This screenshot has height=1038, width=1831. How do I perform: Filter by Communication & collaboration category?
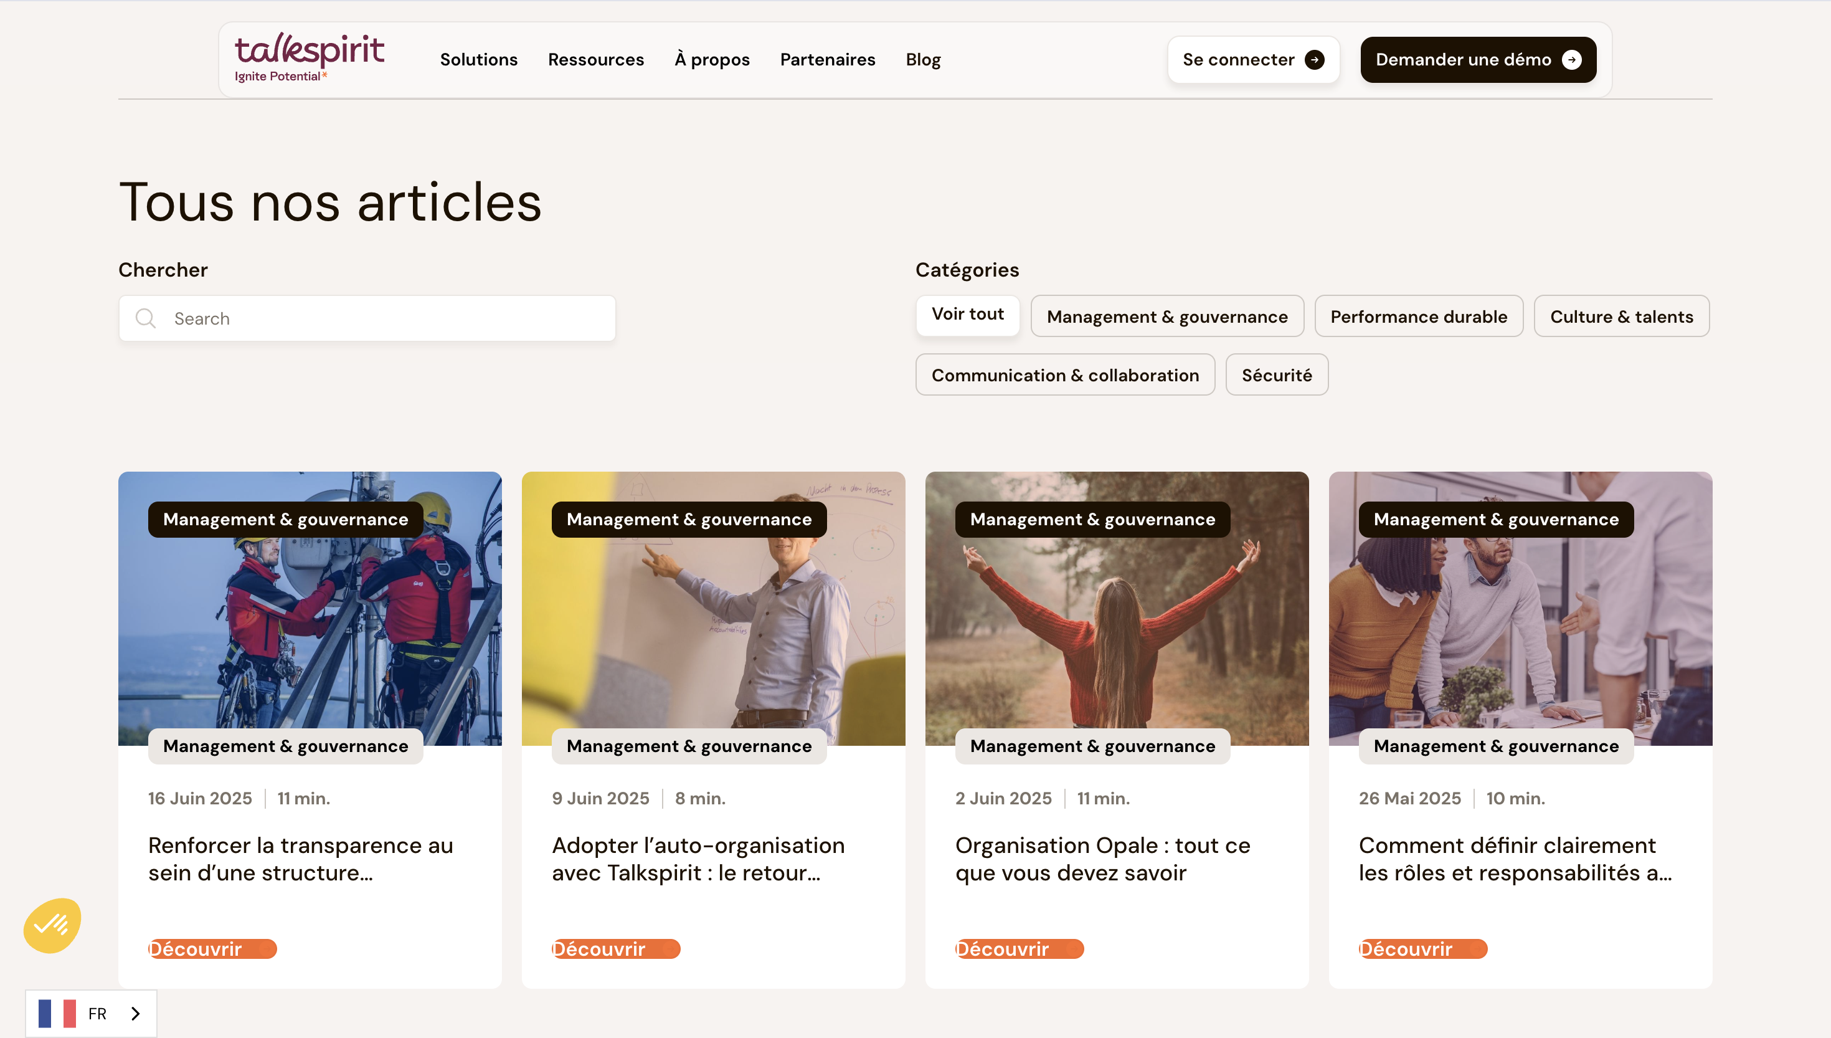pos(1065,374)
